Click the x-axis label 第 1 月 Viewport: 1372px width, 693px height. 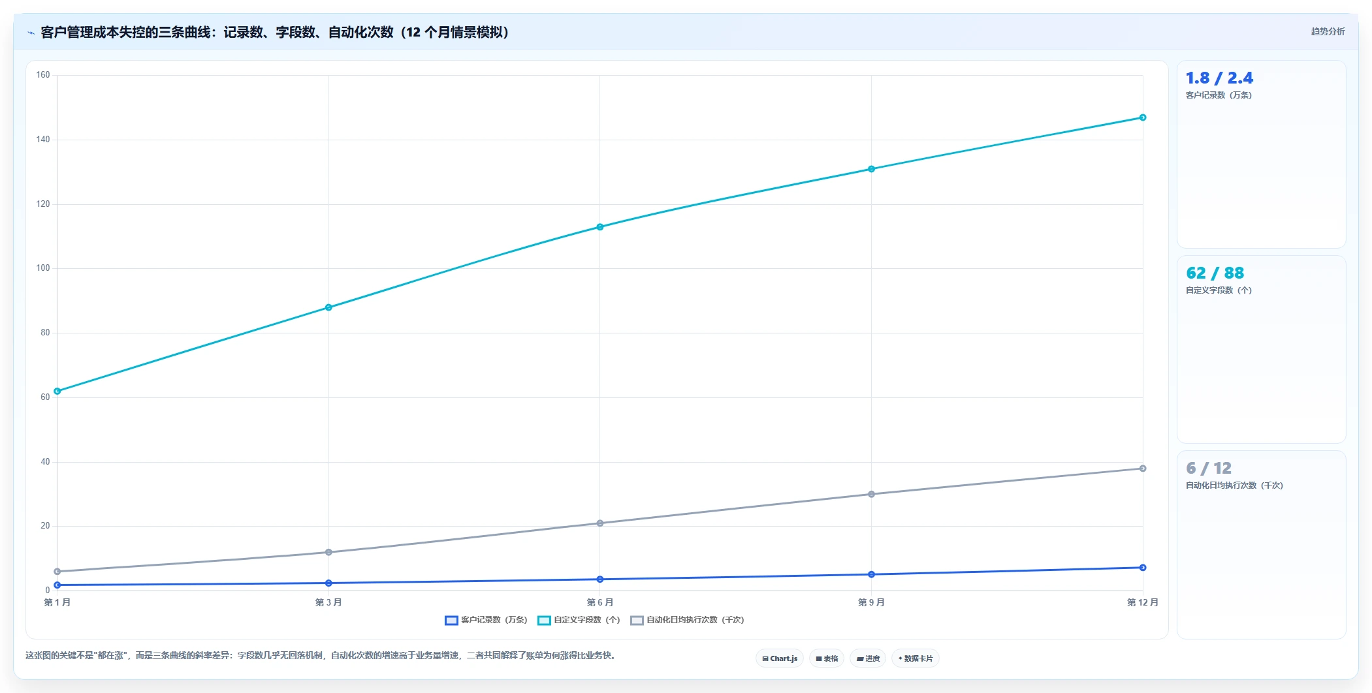(57, 602)
